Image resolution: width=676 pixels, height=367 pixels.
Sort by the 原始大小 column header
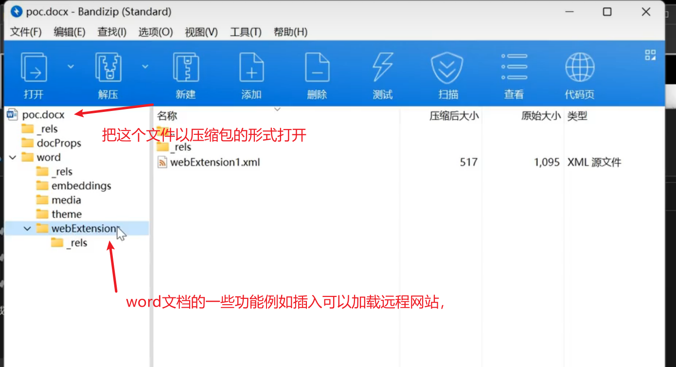point(540,116)
